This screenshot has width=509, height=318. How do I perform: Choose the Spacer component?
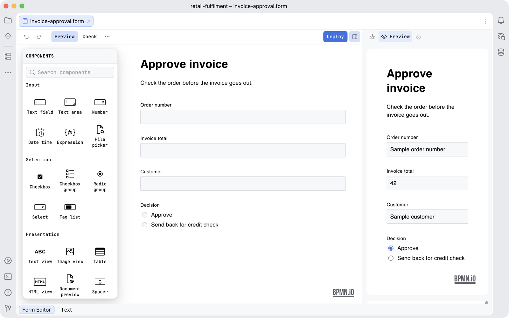pos(100,286)
